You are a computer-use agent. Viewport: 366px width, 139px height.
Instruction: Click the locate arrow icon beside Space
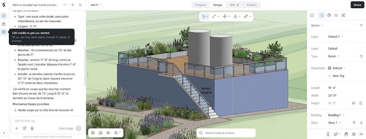click(361, 25)
